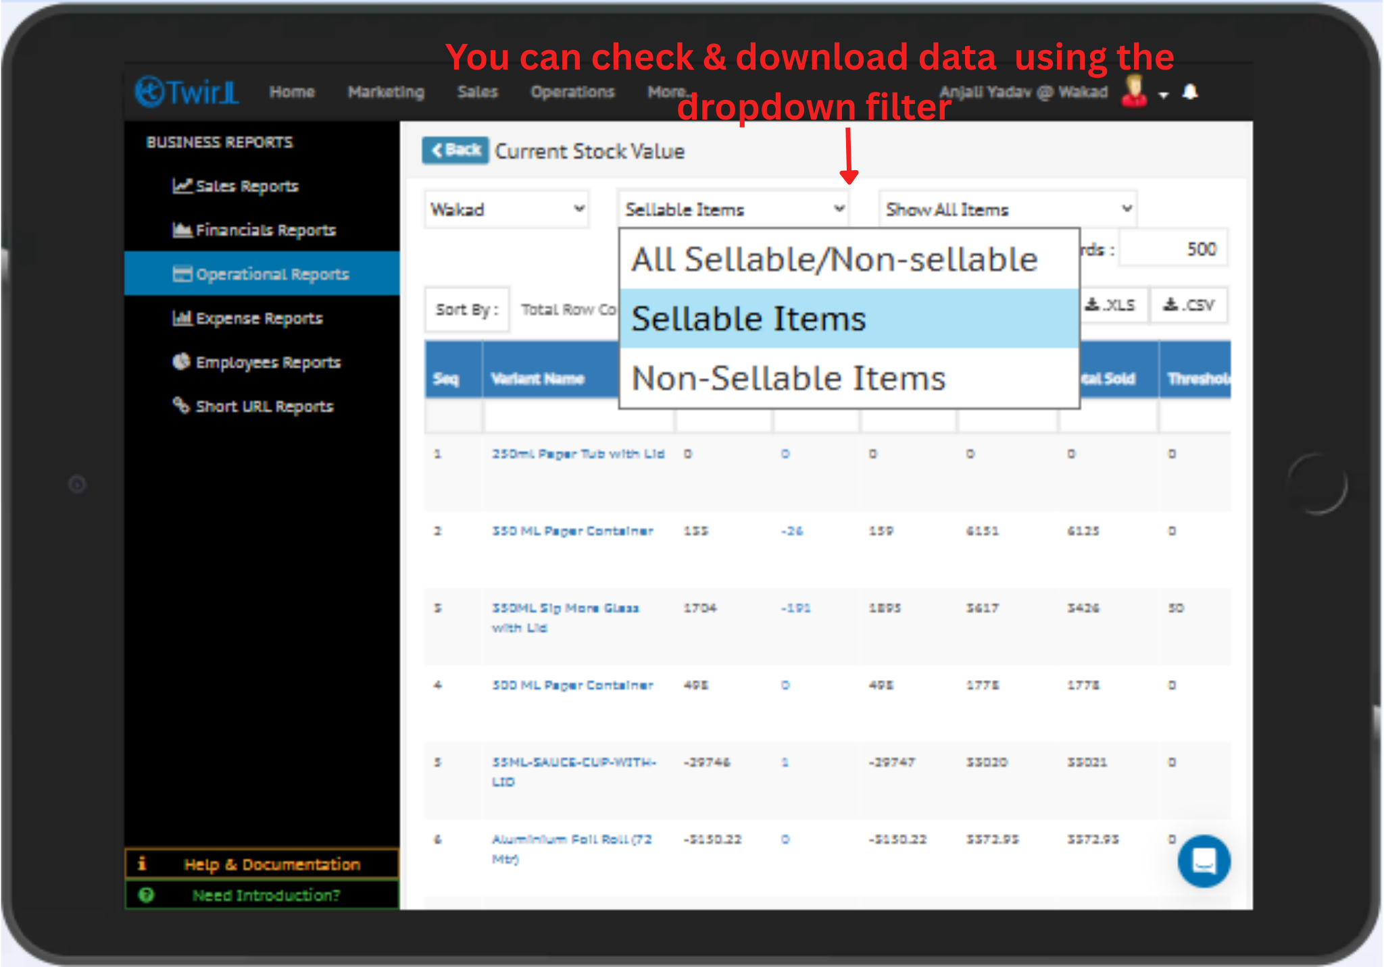Open user account dropdown caret
The image size is (1384, 967).
pyautogui.click(x=1164, y=95)
